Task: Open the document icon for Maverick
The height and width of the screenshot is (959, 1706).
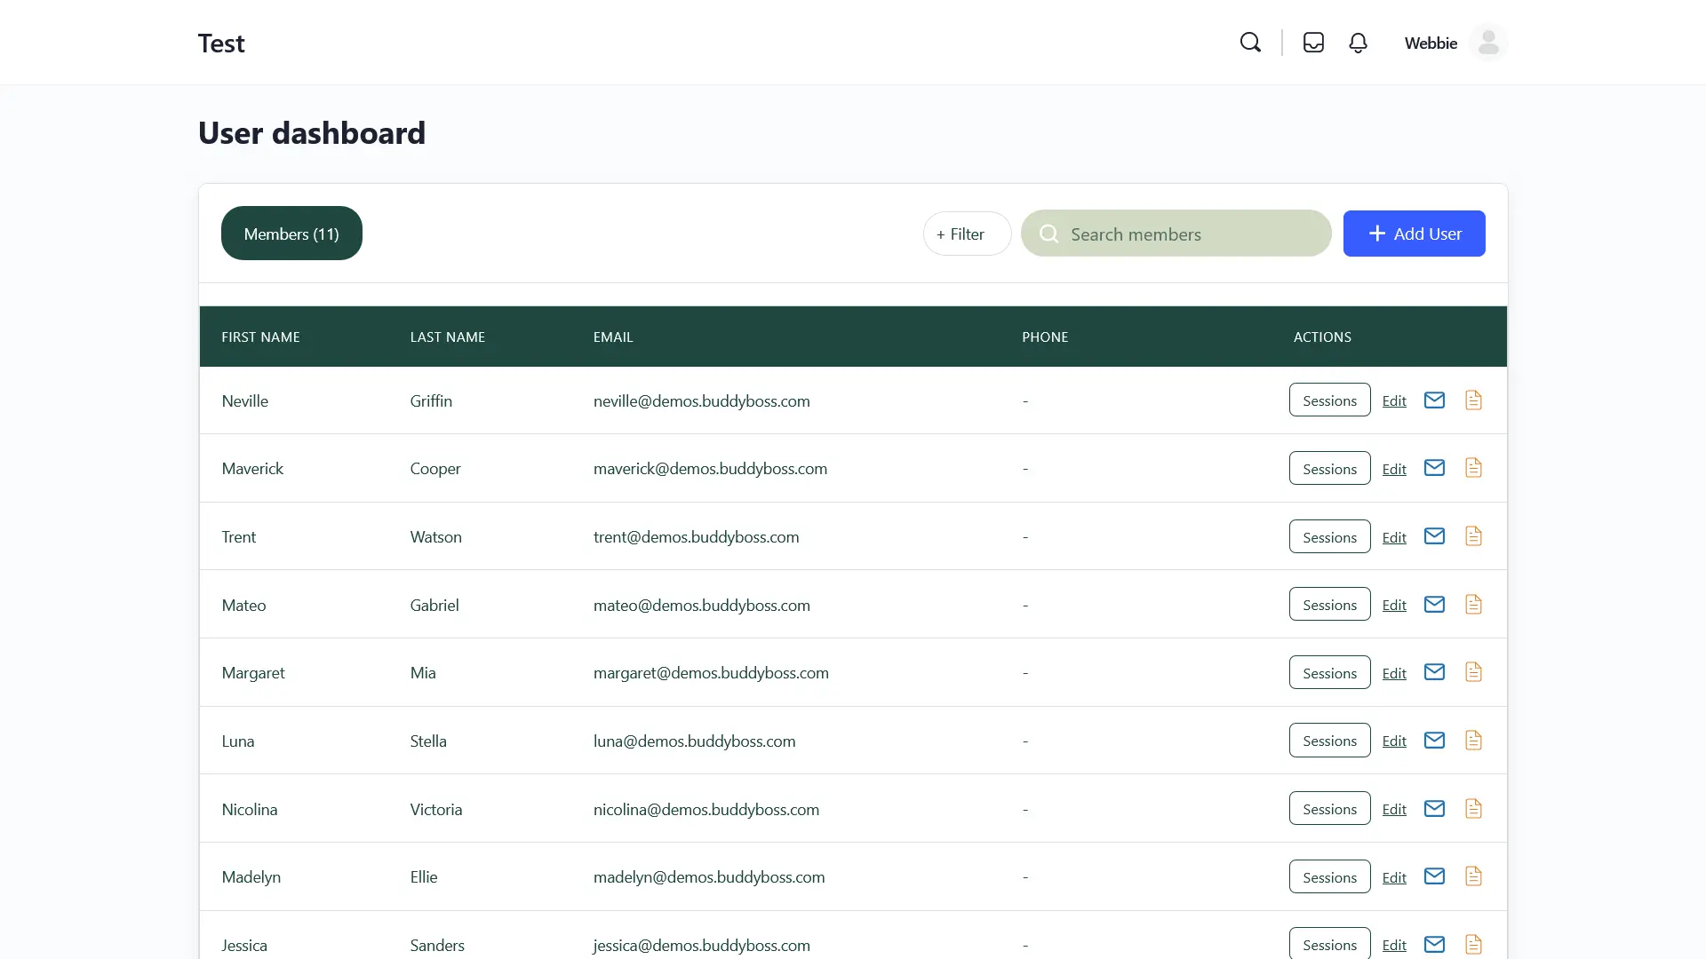Action: (x=1473, y=468)
